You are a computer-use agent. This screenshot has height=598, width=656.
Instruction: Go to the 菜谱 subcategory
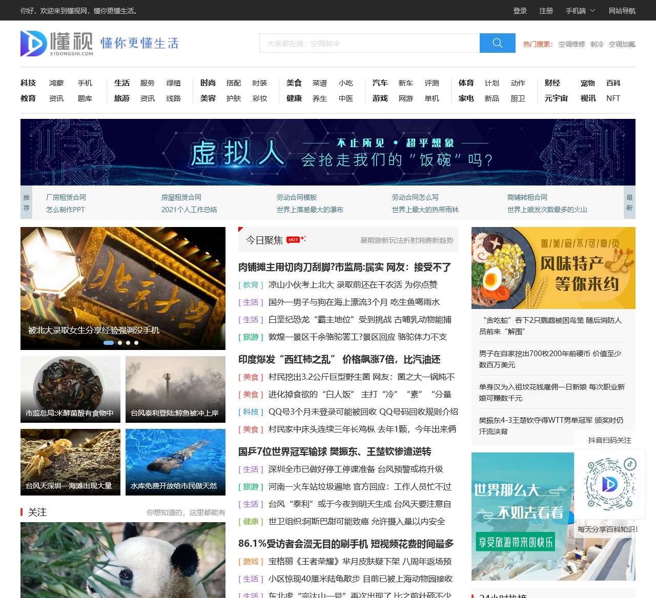pyautogui.click(x=320, y=83)
